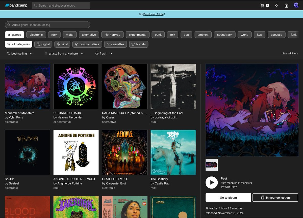Open the ANGINE DE POITRINE album cover
303x218 pixels.
click(x=76, y=152)
